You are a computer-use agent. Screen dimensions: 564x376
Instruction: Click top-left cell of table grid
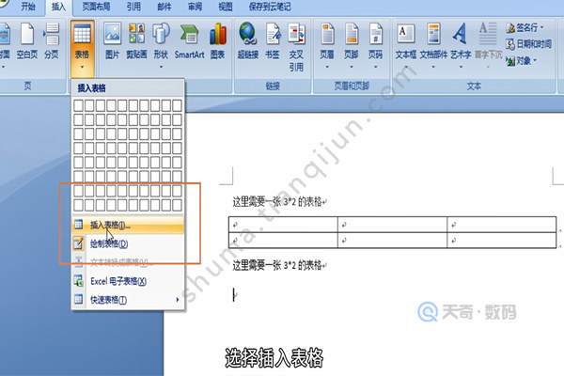78,105
